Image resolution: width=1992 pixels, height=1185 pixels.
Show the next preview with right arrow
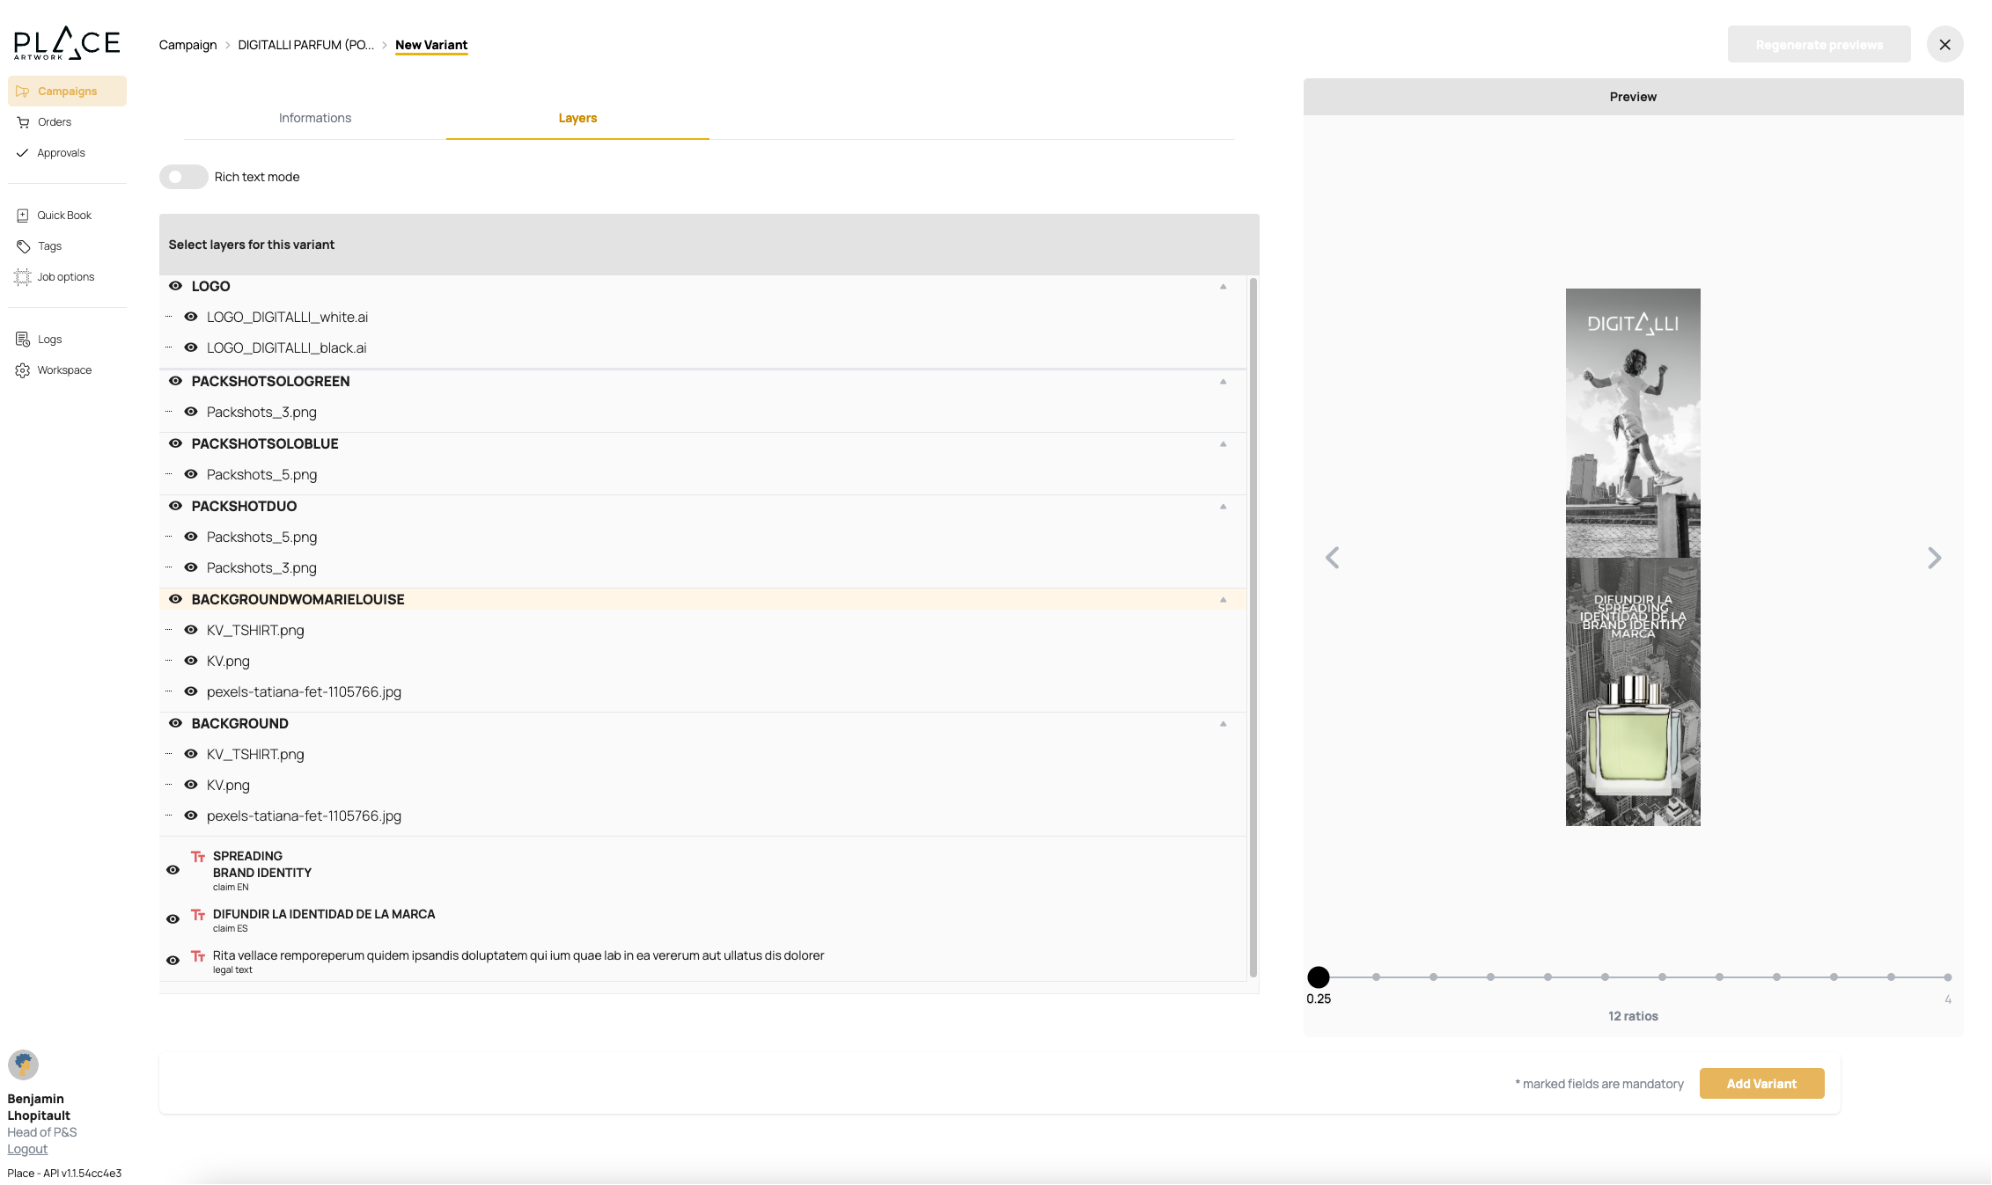pyautogui.click(x=1934, y=558)
